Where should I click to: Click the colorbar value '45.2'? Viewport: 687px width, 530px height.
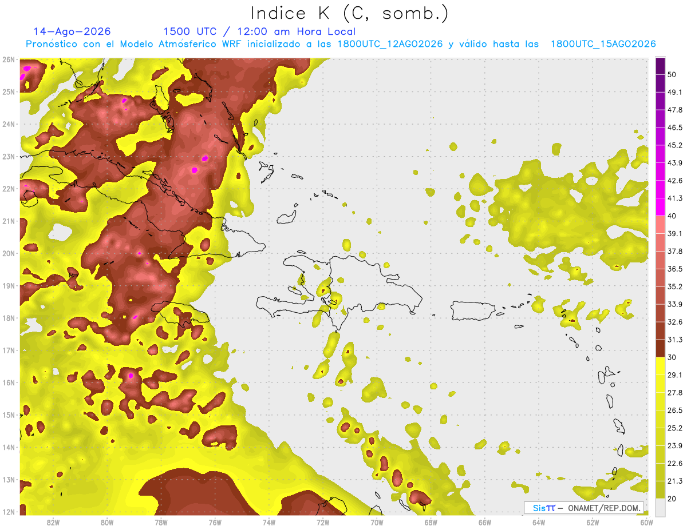coord(675,145)
